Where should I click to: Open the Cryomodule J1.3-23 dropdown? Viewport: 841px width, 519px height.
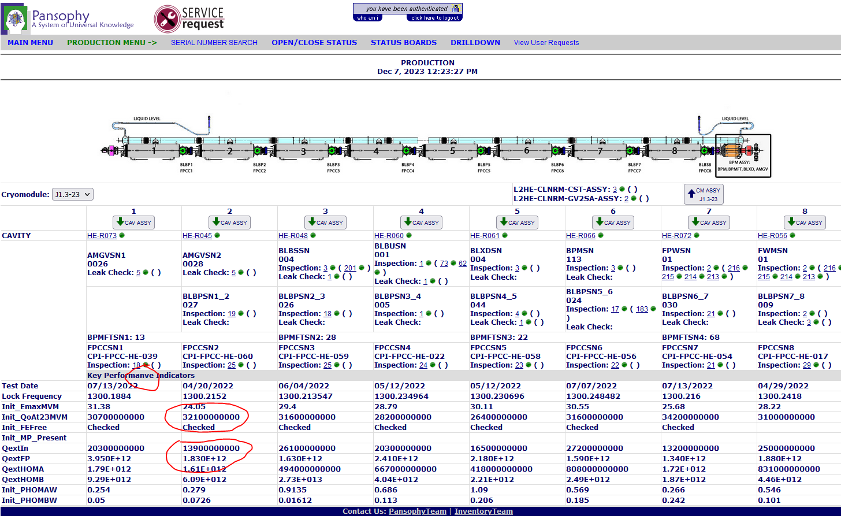73,195
